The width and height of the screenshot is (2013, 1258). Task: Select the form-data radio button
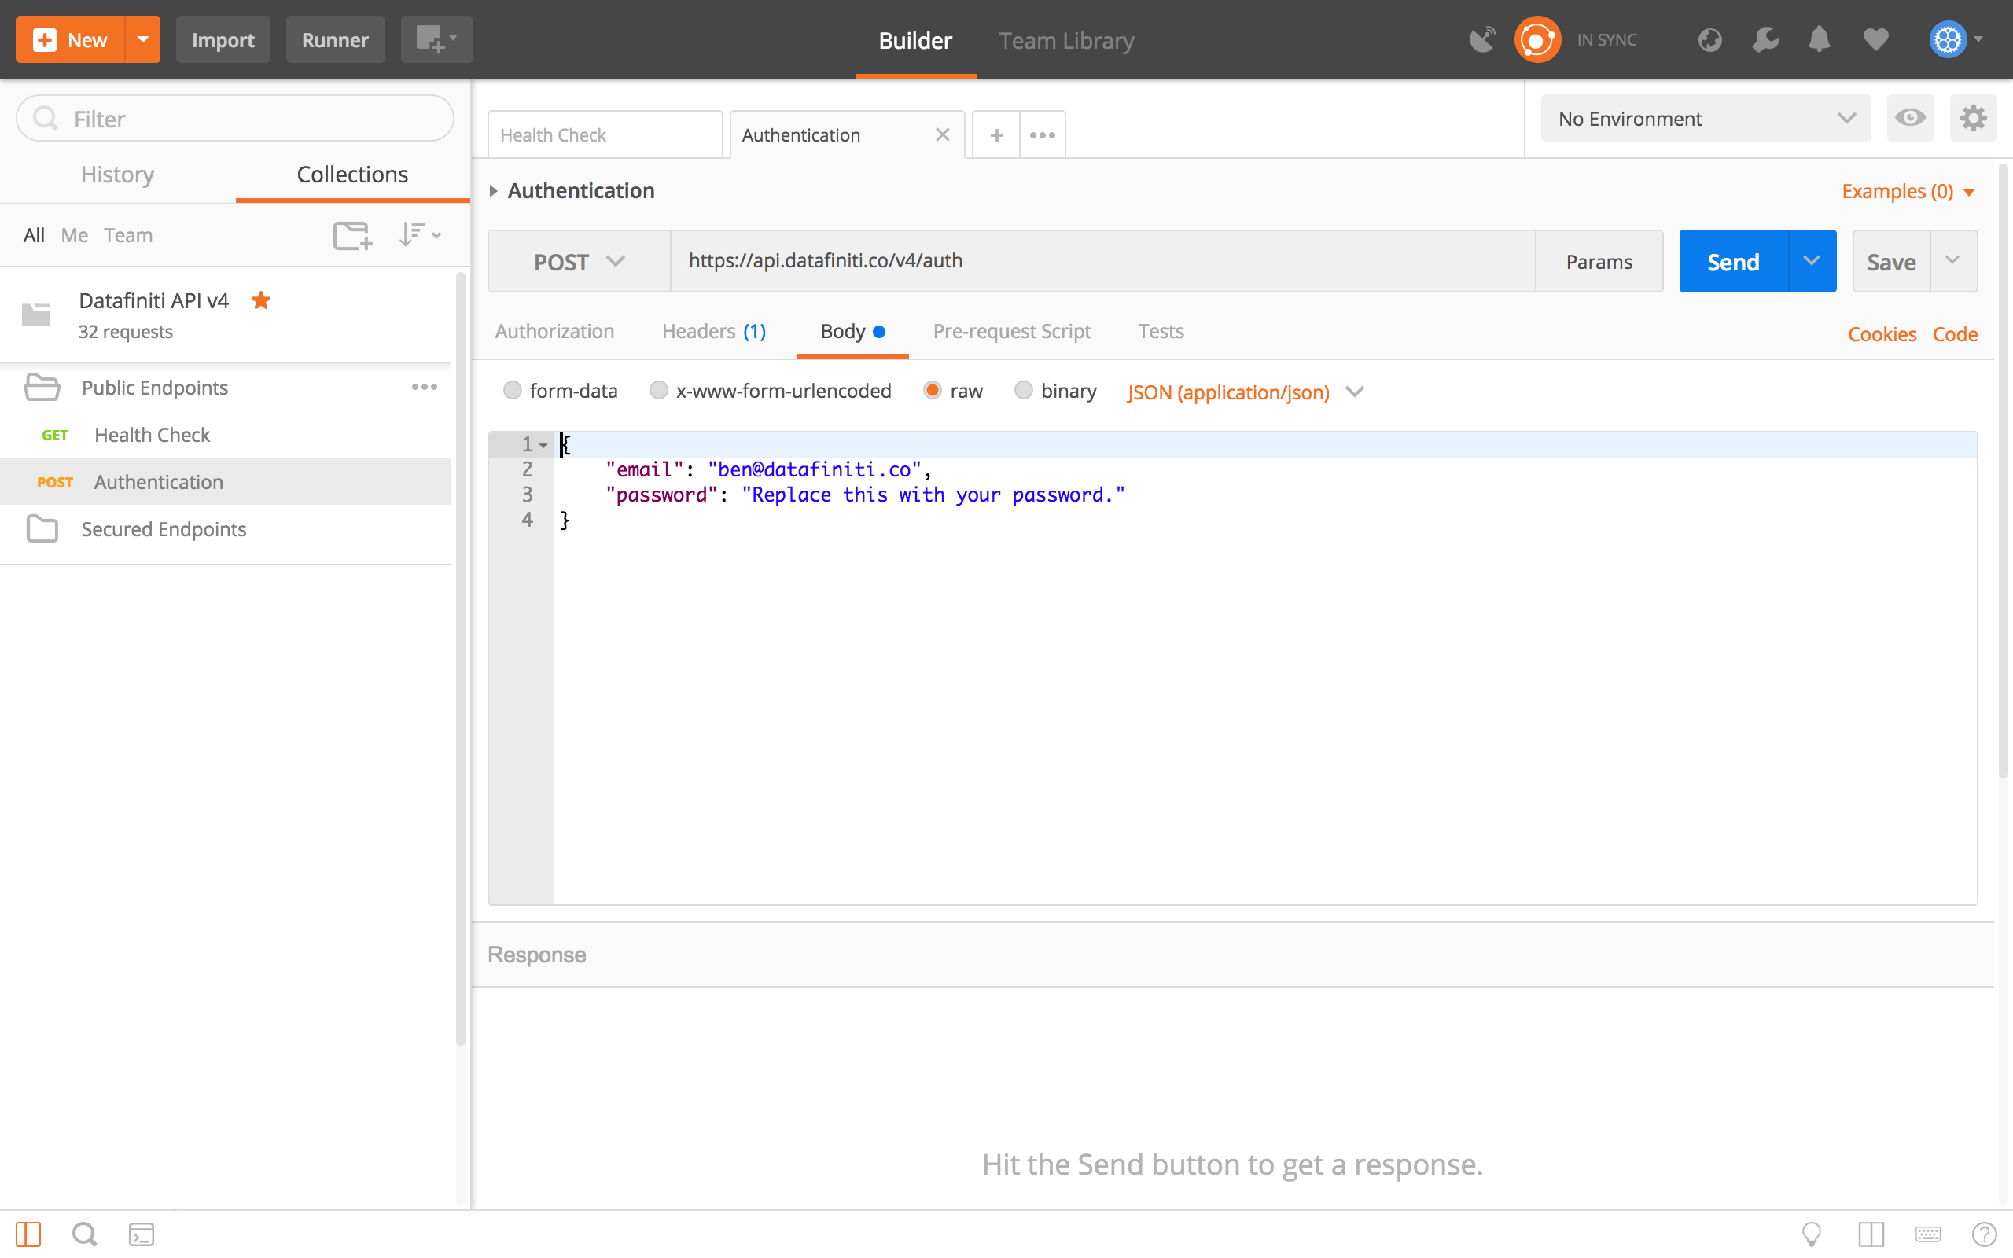pos(513,390)
